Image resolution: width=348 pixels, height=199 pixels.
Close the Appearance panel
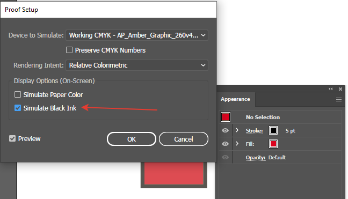point(340,89)
